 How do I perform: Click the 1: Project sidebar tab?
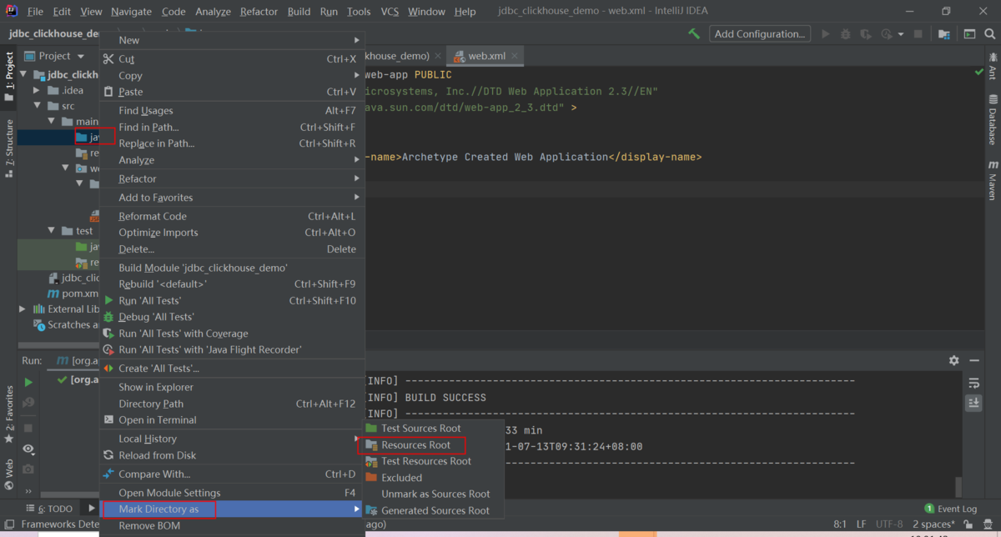tap(8, 76)
